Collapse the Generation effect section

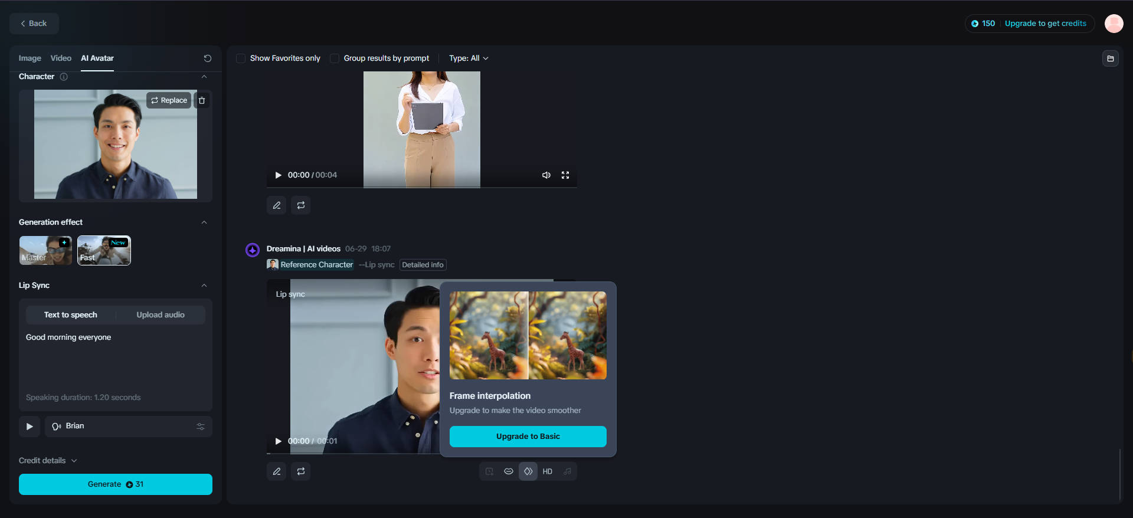204,222
